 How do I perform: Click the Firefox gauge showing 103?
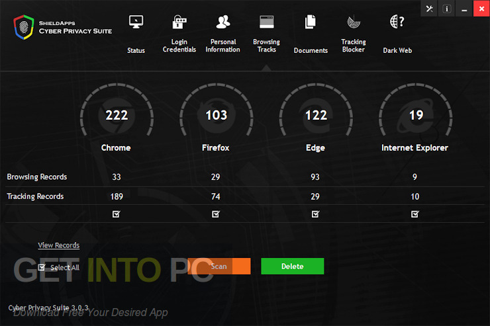tap(217, 110)
